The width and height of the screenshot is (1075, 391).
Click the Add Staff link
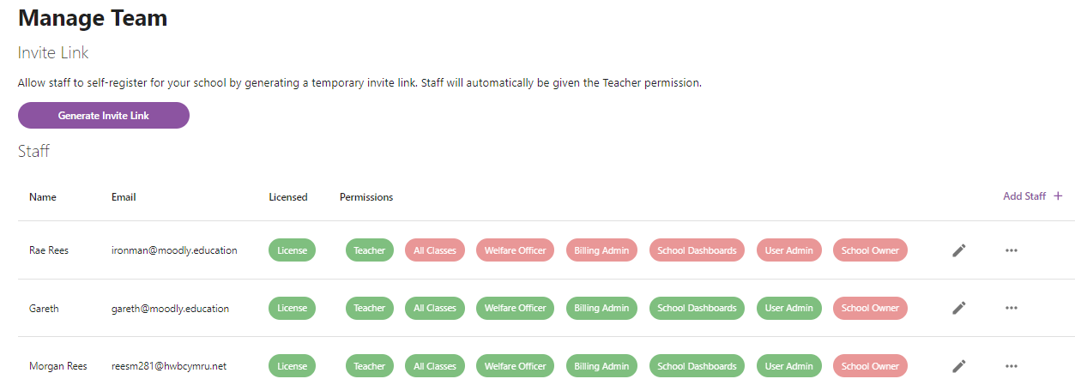tap(1024, 196)
